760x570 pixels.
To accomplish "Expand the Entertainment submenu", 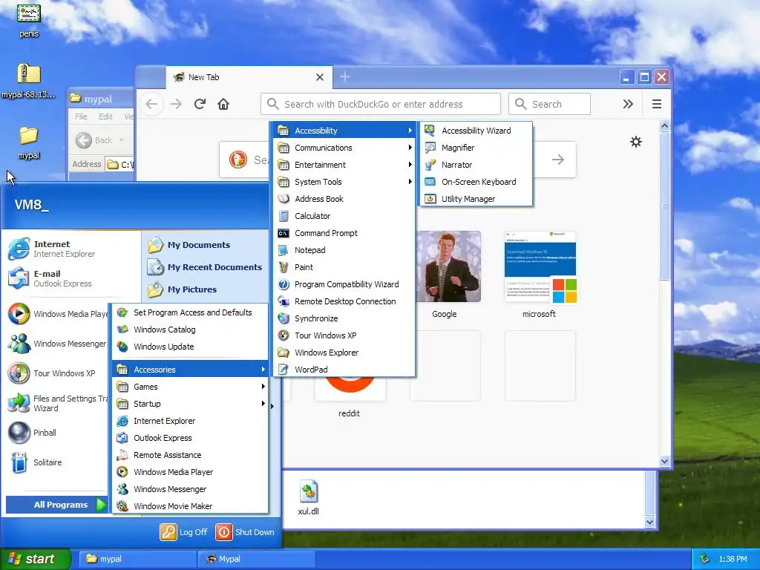I will tap(344, 165).
